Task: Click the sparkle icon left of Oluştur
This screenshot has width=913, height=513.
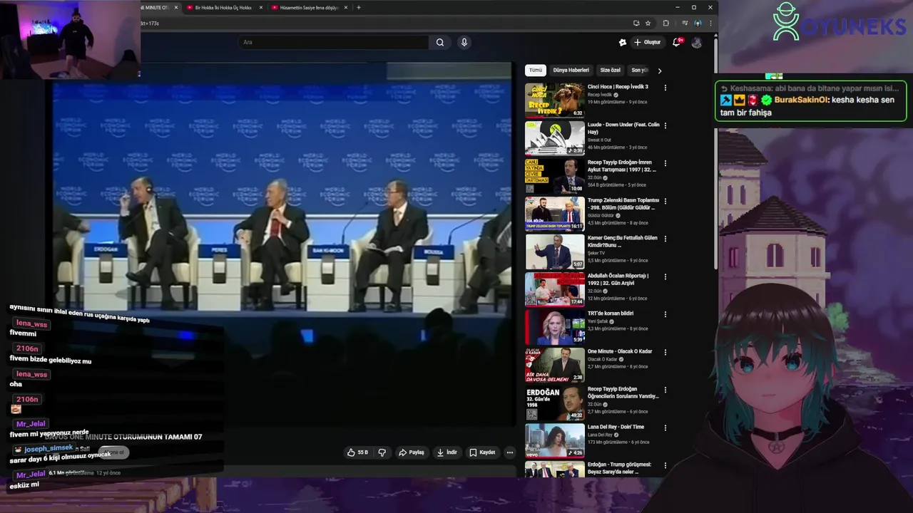Action: click(x=622, y=42)
